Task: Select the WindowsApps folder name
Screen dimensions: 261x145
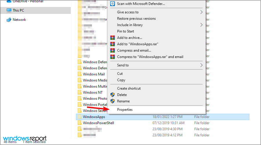Action: pos(94,117)
